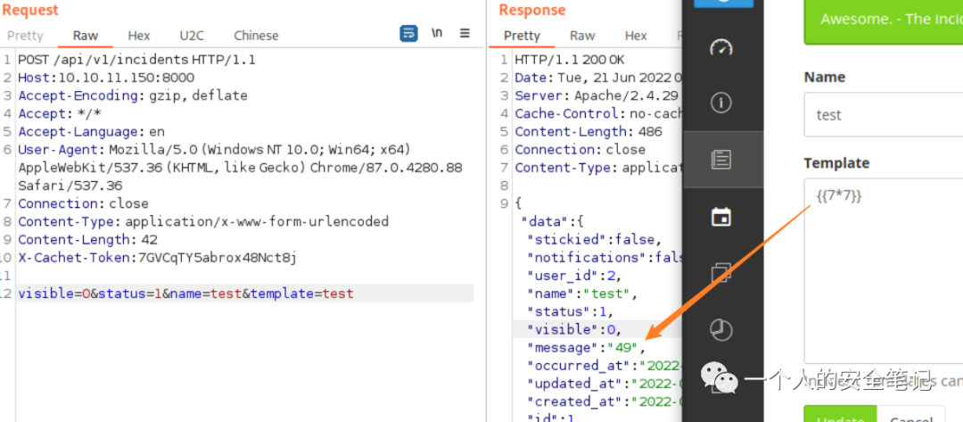The image size is (963, 422).
Task: Click the Content-Type: application/x-www-form-urlencoded header
Action: (203, 221)
